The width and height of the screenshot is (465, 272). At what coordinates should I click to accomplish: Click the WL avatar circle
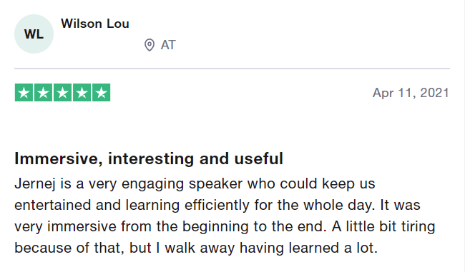(x=34, y=34)
